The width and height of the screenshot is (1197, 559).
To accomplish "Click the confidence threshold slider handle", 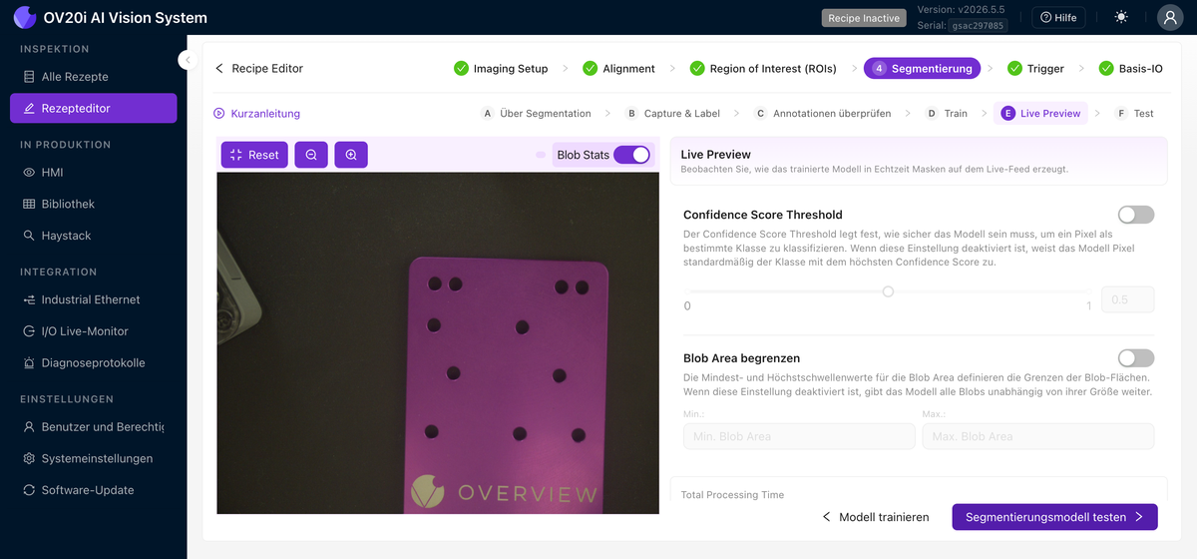I will click(888, 291).
